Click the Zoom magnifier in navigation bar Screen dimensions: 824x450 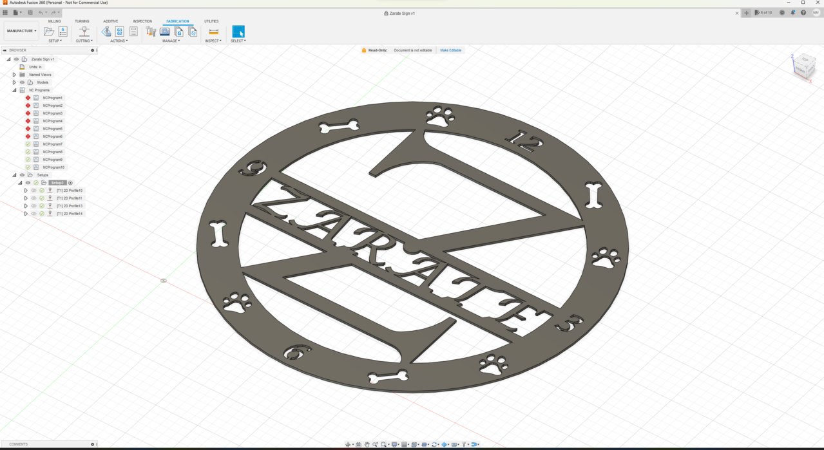(375, 444)
